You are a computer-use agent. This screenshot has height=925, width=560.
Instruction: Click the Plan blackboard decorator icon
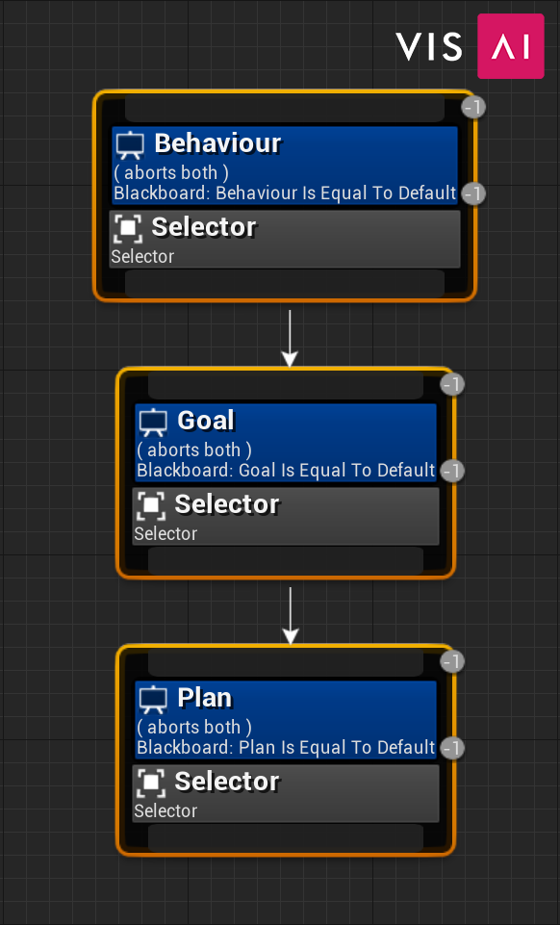pyautogui.click(x=153, y=700)
